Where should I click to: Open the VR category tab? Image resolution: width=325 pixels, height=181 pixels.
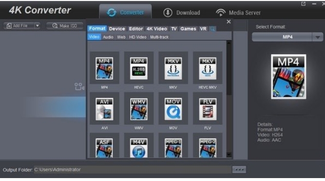coord(203,29)
